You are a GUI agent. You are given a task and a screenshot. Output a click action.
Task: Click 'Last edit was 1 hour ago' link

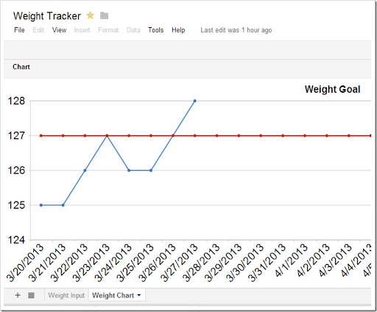pyautogui.click(x=236, y=30)
